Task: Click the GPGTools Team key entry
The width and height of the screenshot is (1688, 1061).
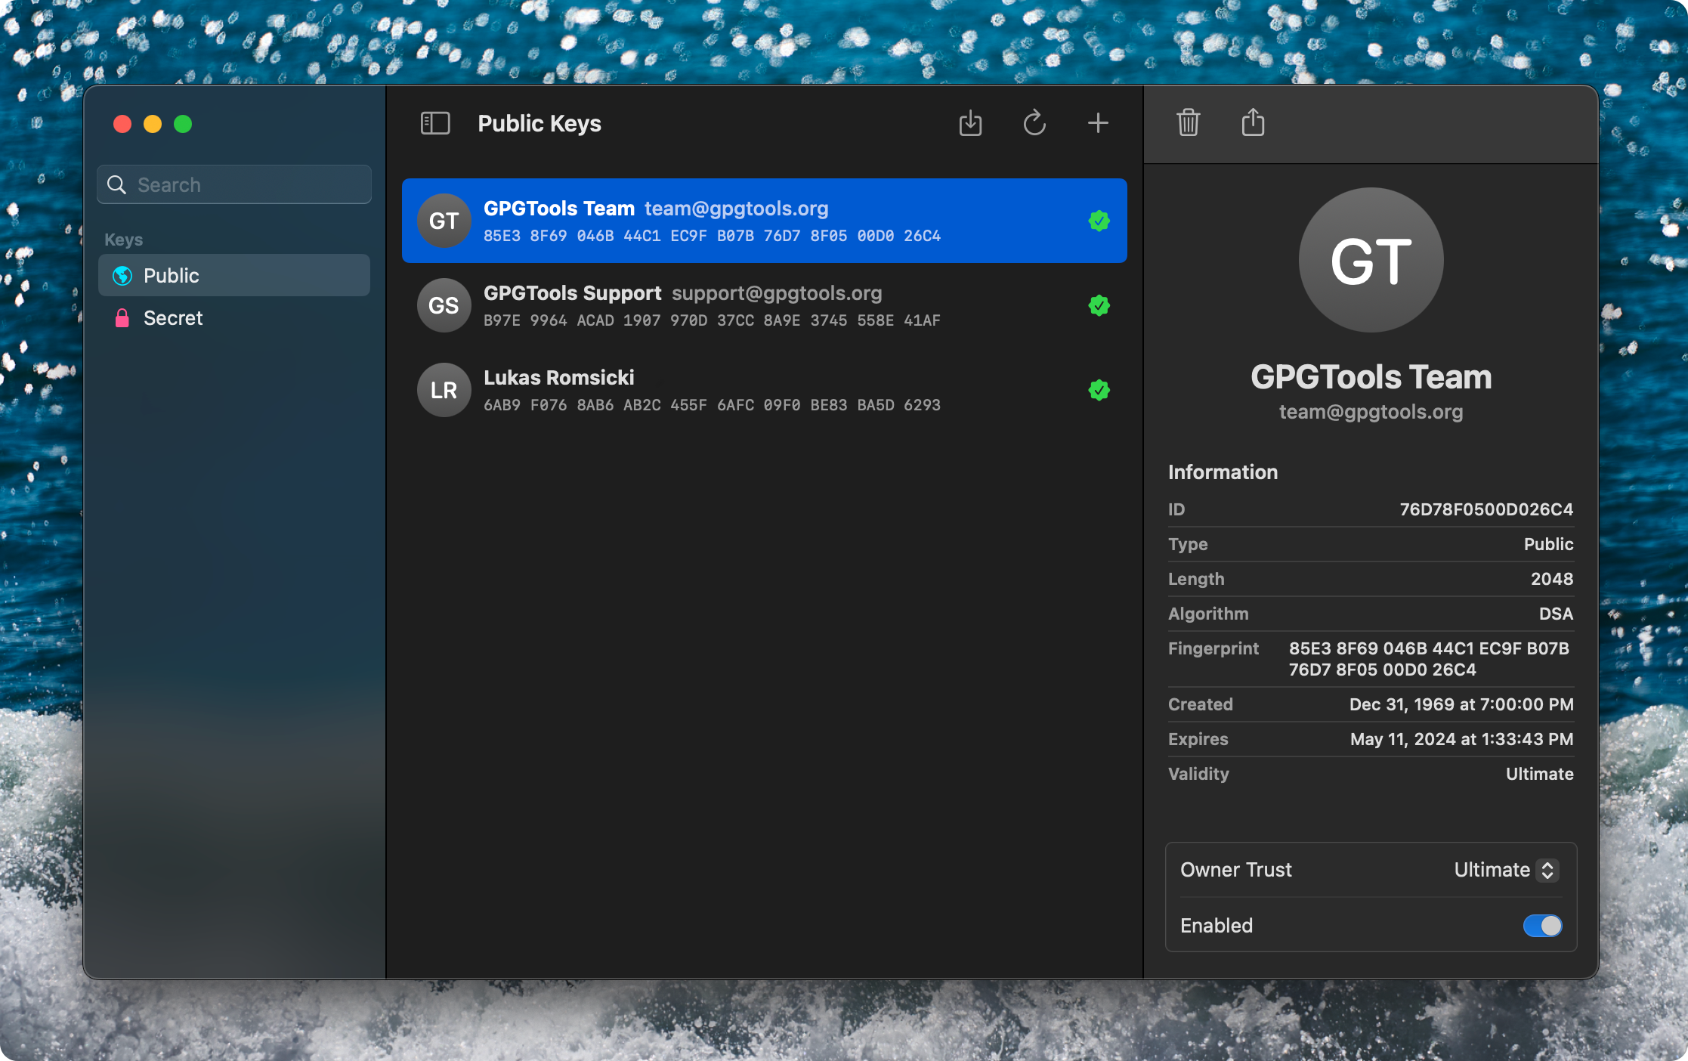Action: [x=764, y=220]
